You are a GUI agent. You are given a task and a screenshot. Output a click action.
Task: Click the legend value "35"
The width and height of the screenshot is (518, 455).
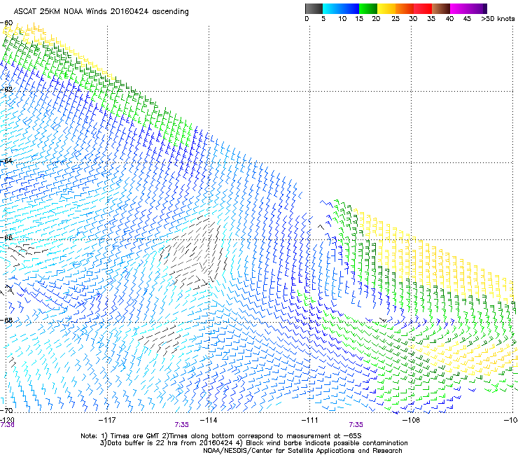(431, 19)
